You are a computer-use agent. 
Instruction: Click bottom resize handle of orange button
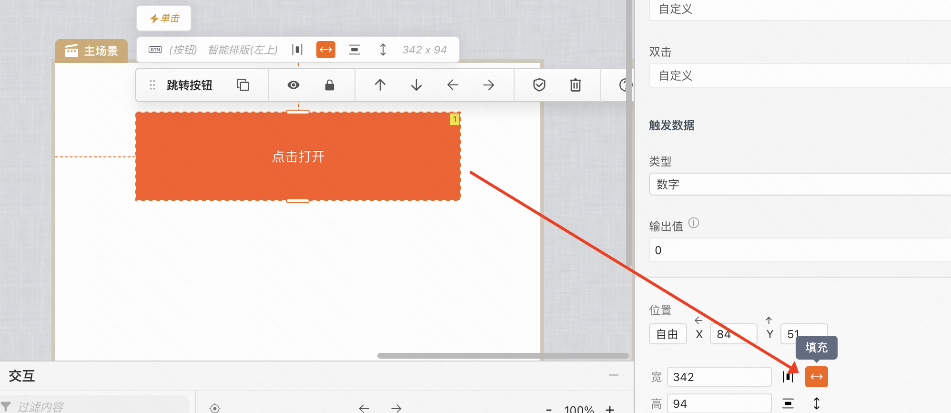(x=298, y=201)
